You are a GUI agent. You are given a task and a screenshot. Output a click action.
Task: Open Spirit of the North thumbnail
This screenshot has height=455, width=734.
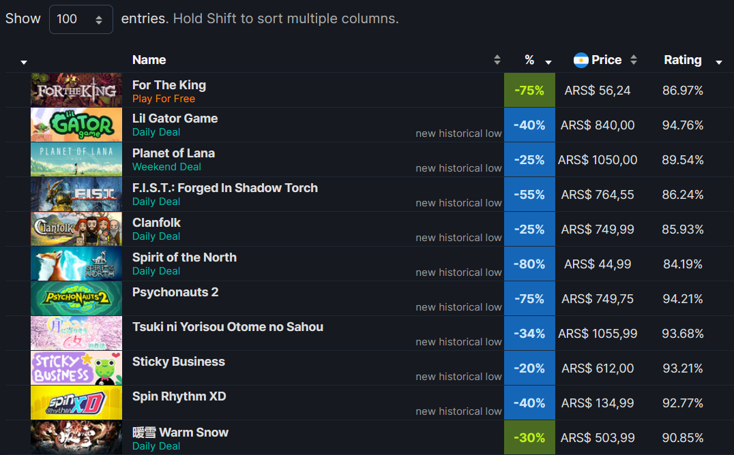coord(76,264)
